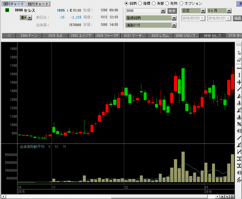Switch to the 相対チャート tab
This screenshot has width=242, height=199.
pyautogui.click(x=38, y=4)
